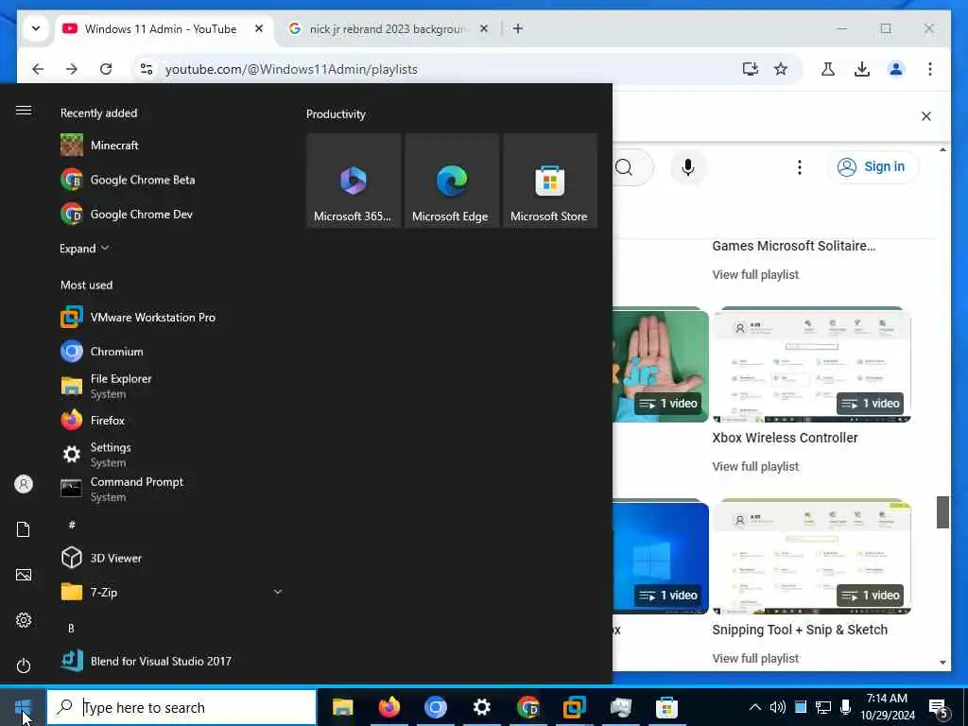Open Settings gear on the taskbar

click(481, 707)
